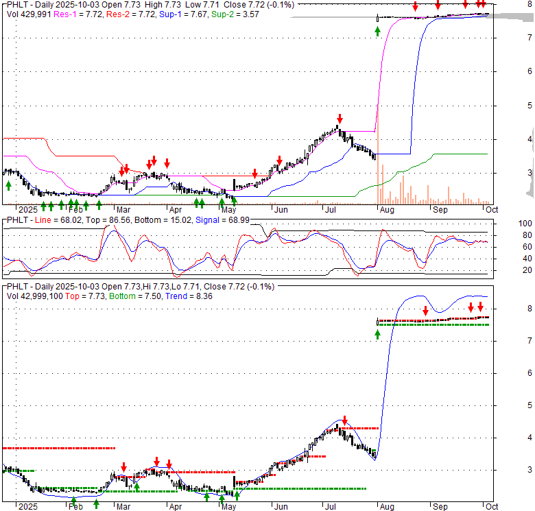Screen dimensions: 535x511
Task: Click 'PHLT - Daily 2025-10-03' title in bottom chart
Action: tap(53, 287)
